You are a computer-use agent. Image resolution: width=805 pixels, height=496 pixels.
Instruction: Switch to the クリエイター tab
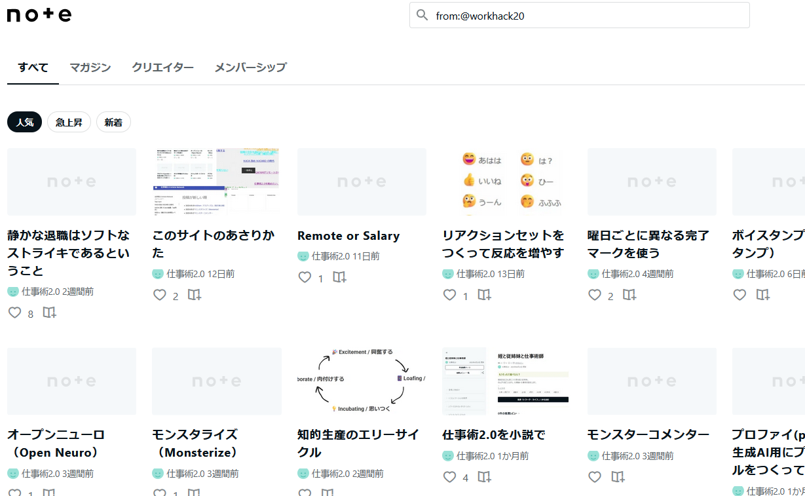(x=162, y=67)
